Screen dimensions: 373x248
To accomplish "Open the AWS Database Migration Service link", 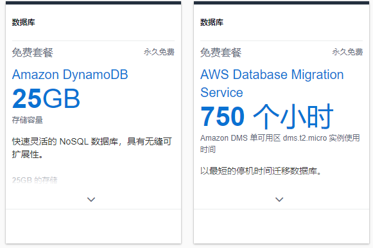I will pyautogui.click(x=272, y=84).
